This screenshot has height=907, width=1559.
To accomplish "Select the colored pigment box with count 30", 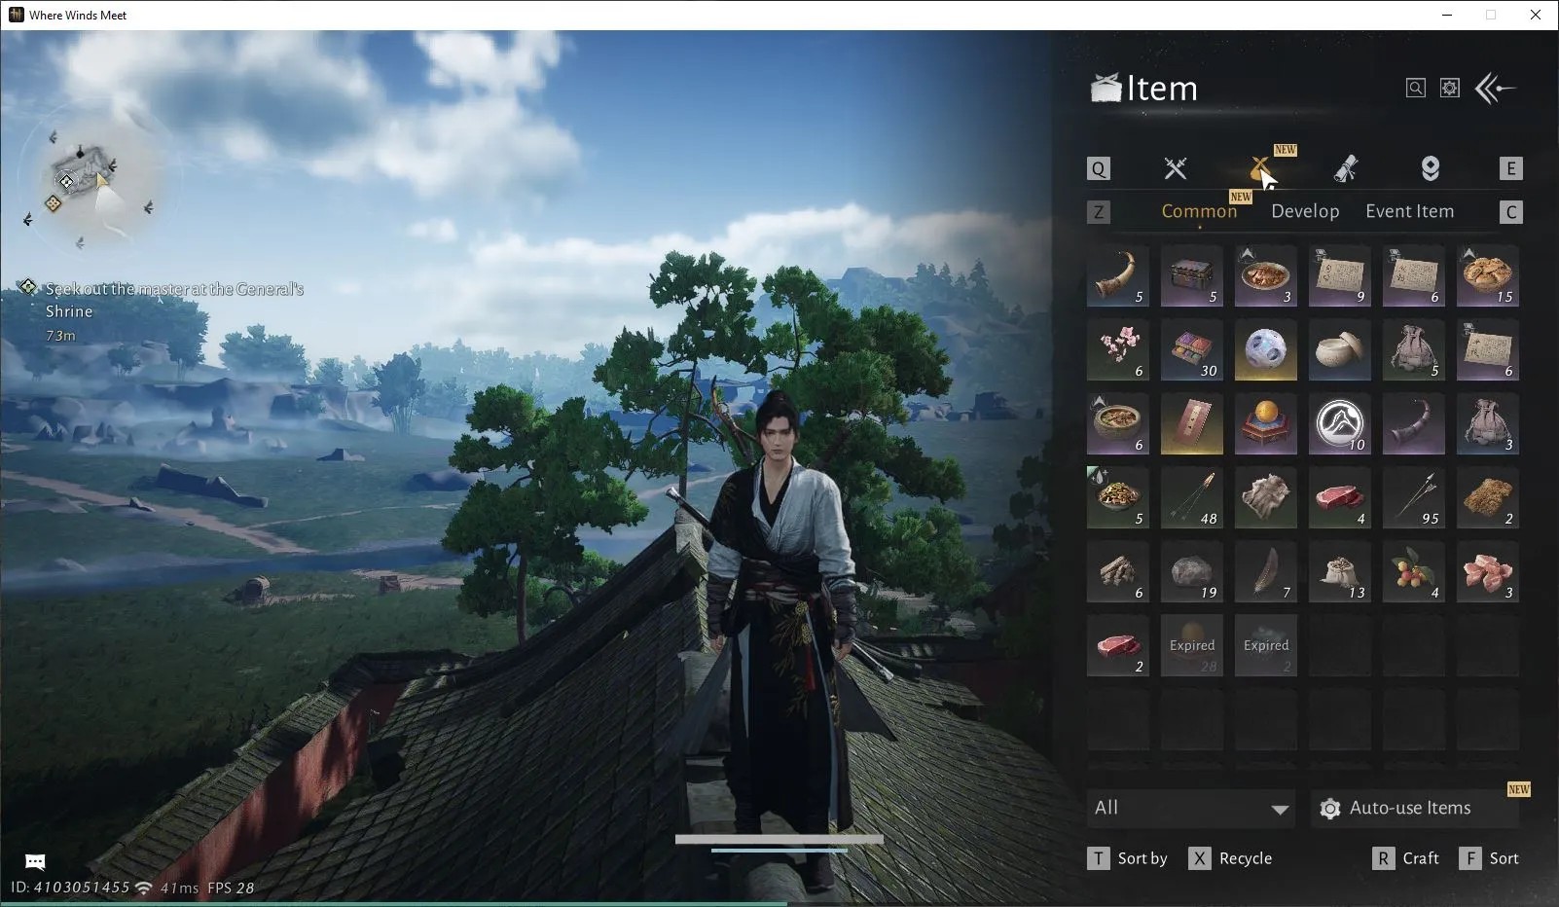I will (x=1192, y=349).
